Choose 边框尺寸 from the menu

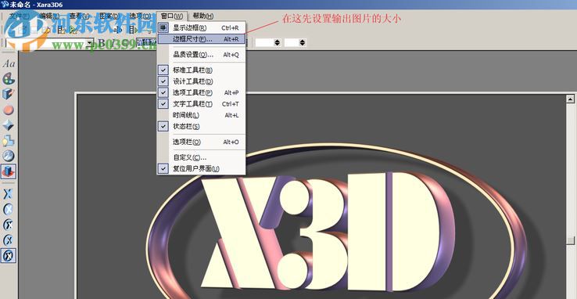[x=201, y=38]
